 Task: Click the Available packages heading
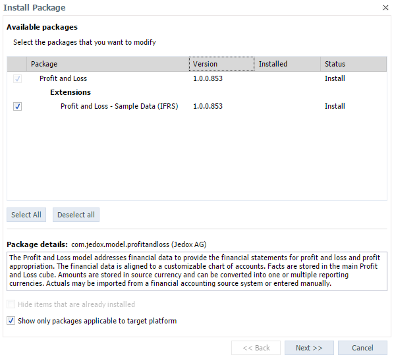click(x=42, y=27)
